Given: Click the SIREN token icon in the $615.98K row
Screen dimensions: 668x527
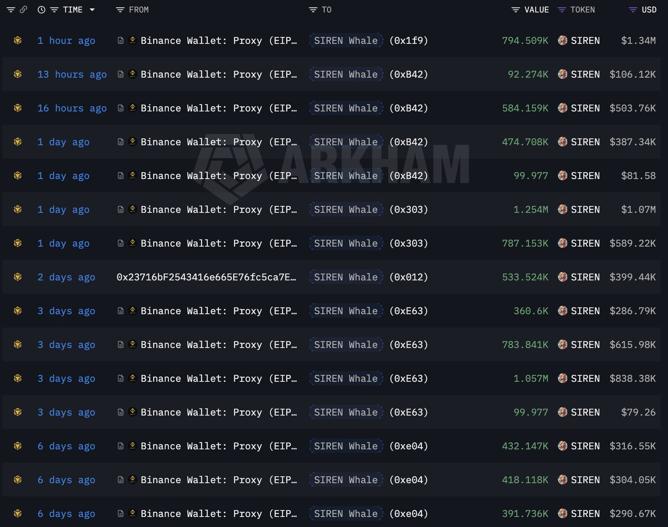Looking at the screenshot, I should click(x=563, y=344).
